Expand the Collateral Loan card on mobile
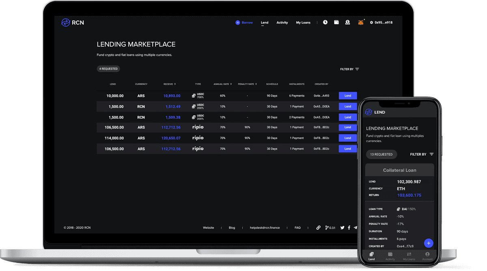The image size is (487, 271). coord(399,170)
